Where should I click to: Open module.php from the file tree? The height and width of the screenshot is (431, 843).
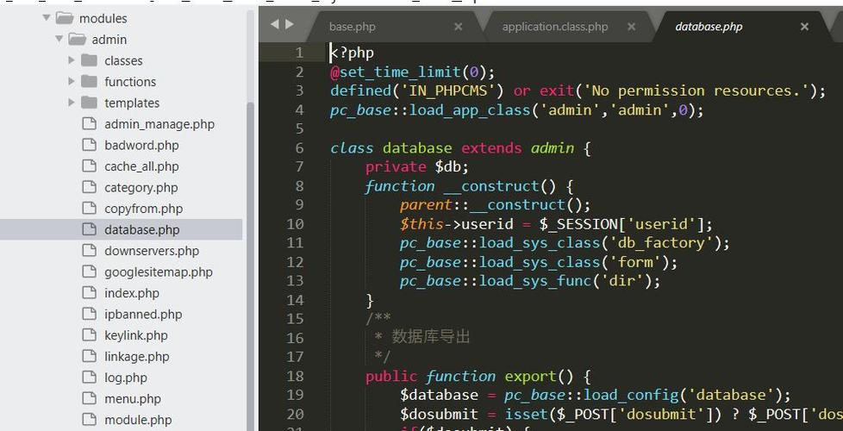tap(138, 420)
